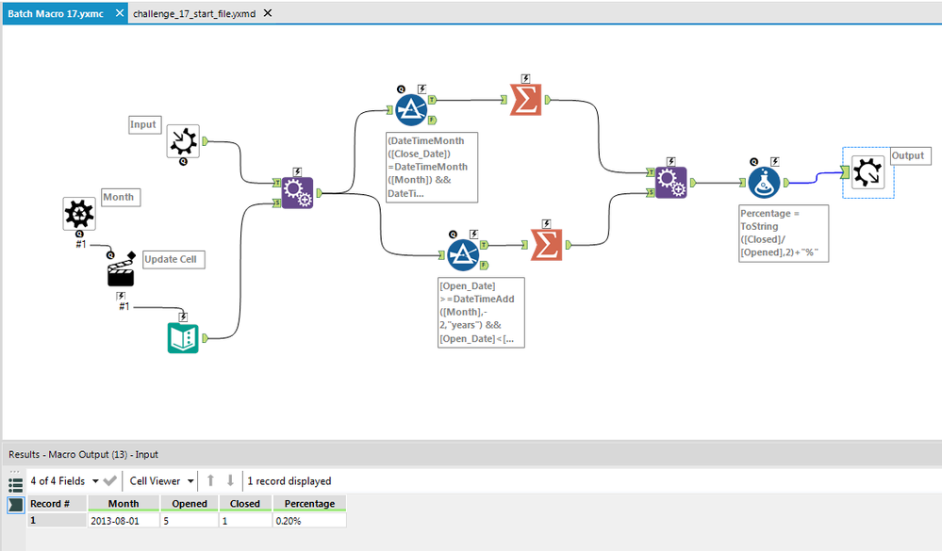Select the Formula flask tool

click(x=764, y=183)
